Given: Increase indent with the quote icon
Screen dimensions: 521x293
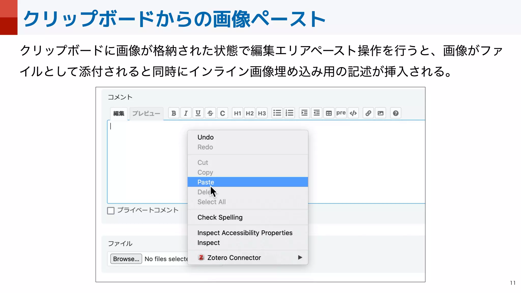Looking at the screenshot, I should click(x=304, y=113).
